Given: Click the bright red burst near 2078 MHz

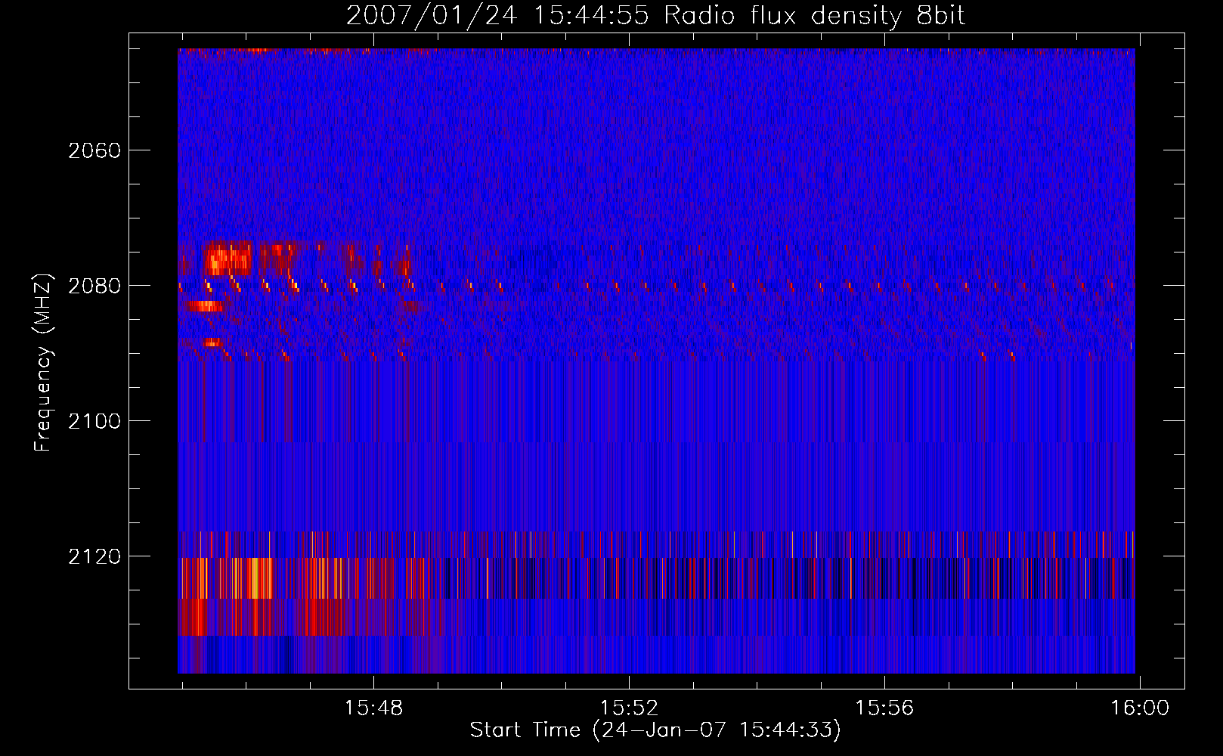Looking at the screenshot, I should point(228,259).
